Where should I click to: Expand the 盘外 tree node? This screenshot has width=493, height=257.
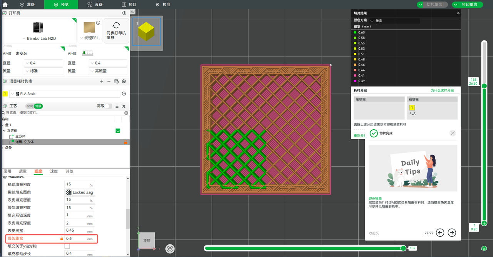click(x=2, y=148)
